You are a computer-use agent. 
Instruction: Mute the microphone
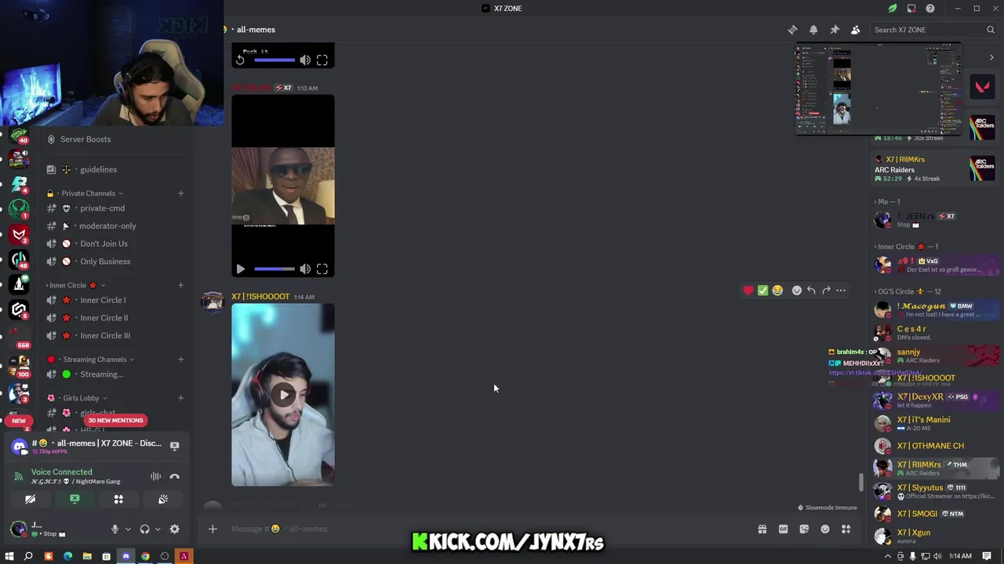115,530
